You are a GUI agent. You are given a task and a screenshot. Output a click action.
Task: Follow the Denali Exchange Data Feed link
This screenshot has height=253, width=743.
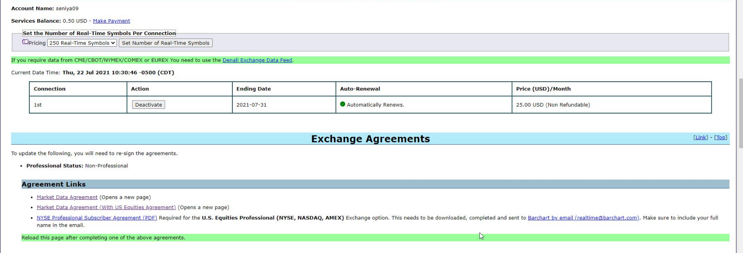(x=257, y=60)
